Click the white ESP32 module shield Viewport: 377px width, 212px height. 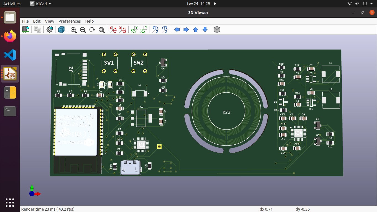pyautogui.click(x=76, y=132)
